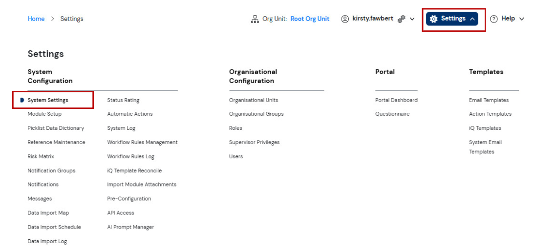Open Organisational Units page

254,100
